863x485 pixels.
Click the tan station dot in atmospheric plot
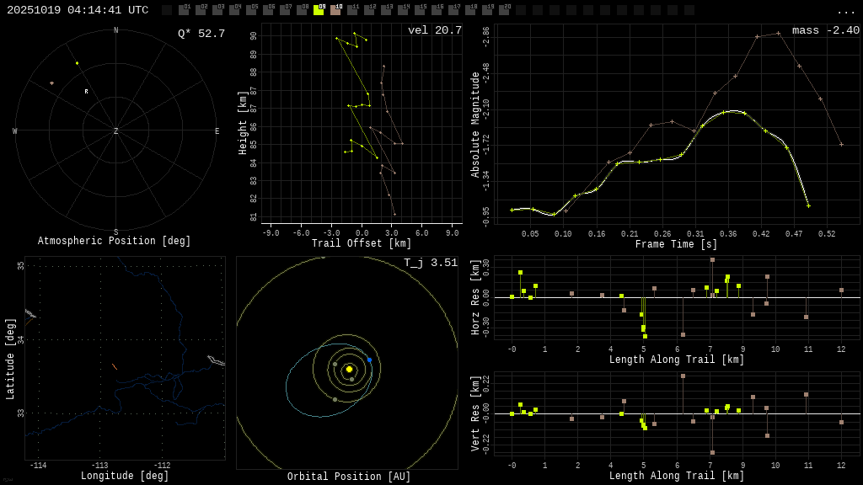(x=51, y=83)
